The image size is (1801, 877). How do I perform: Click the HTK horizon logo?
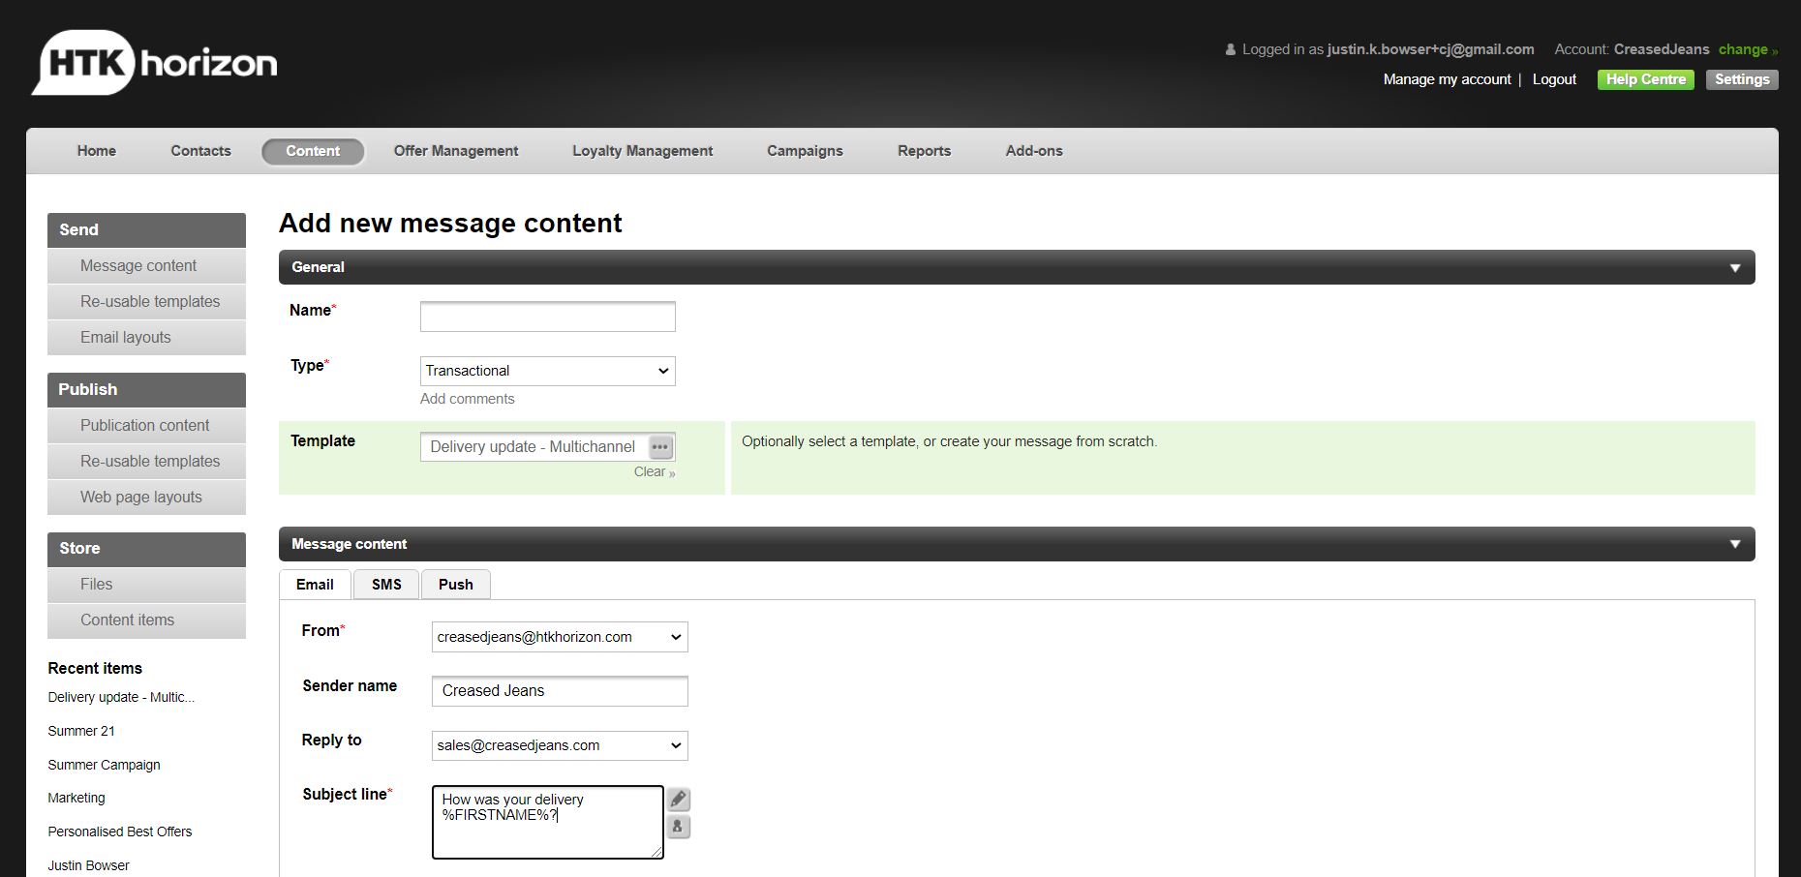(x=155, y=63)
